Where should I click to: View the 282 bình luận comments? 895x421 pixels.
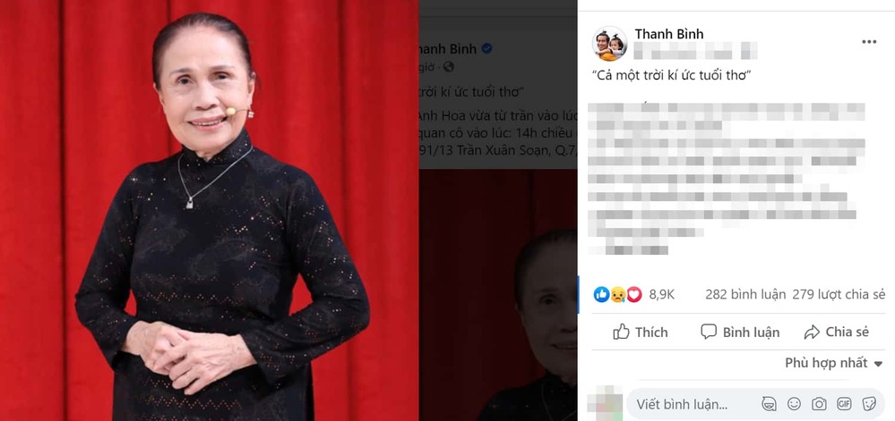click(745, 295)
